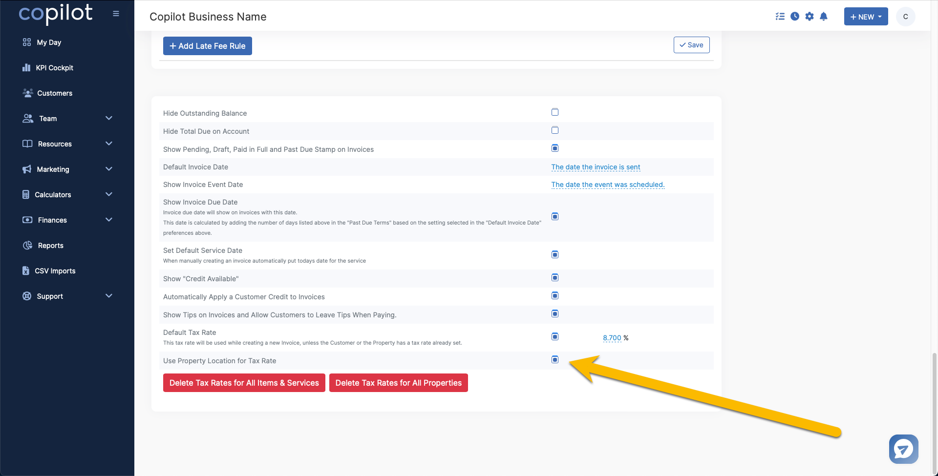938x476 pixels.
Task: Click the Copilot logo
Action: [56, 14]
